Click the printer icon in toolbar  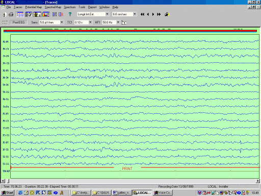click(11, 14)
